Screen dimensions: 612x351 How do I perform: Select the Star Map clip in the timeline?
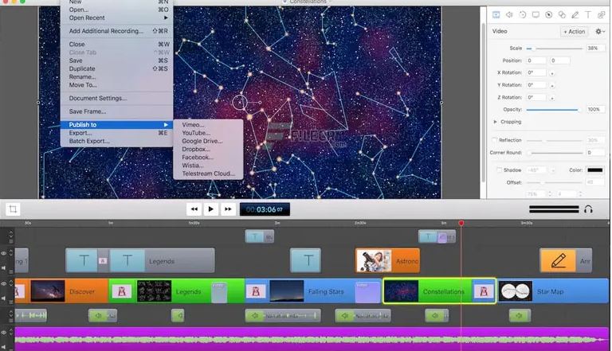pos(554,291)
